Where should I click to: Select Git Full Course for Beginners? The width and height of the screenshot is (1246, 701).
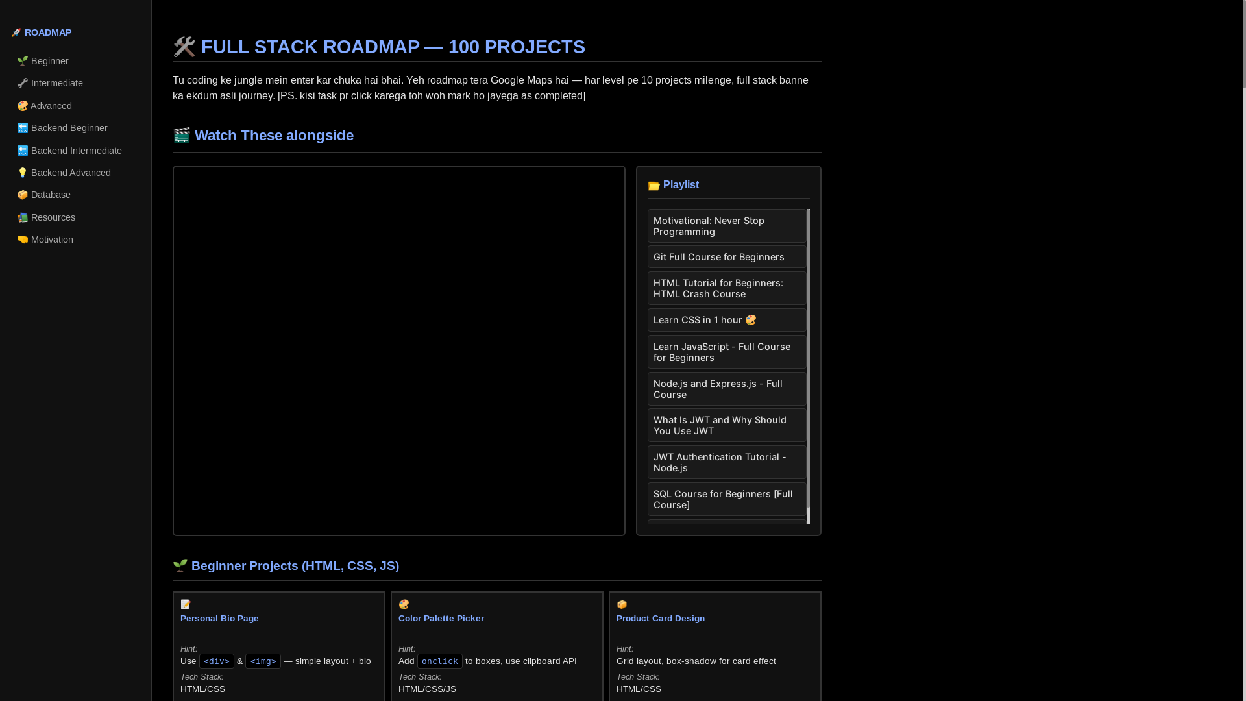(727, 257)
